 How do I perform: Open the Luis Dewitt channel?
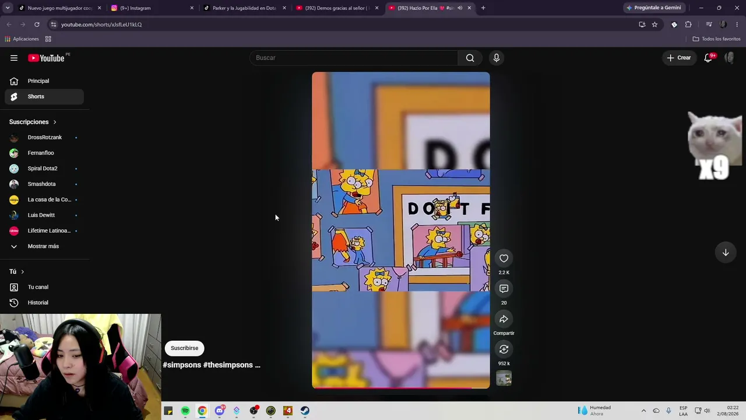pyautogui.click(x=44, y=215)
